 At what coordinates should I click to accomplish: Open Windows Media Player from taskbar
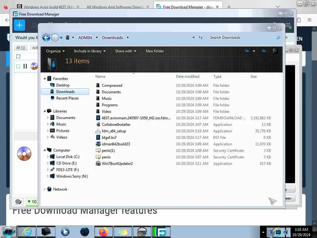[65, 232]
